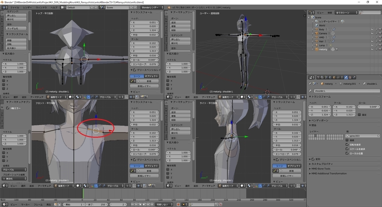The image size is (382, 207).
Task: Select translate manipulator arrow in front view header
Action: coord(96,186)
